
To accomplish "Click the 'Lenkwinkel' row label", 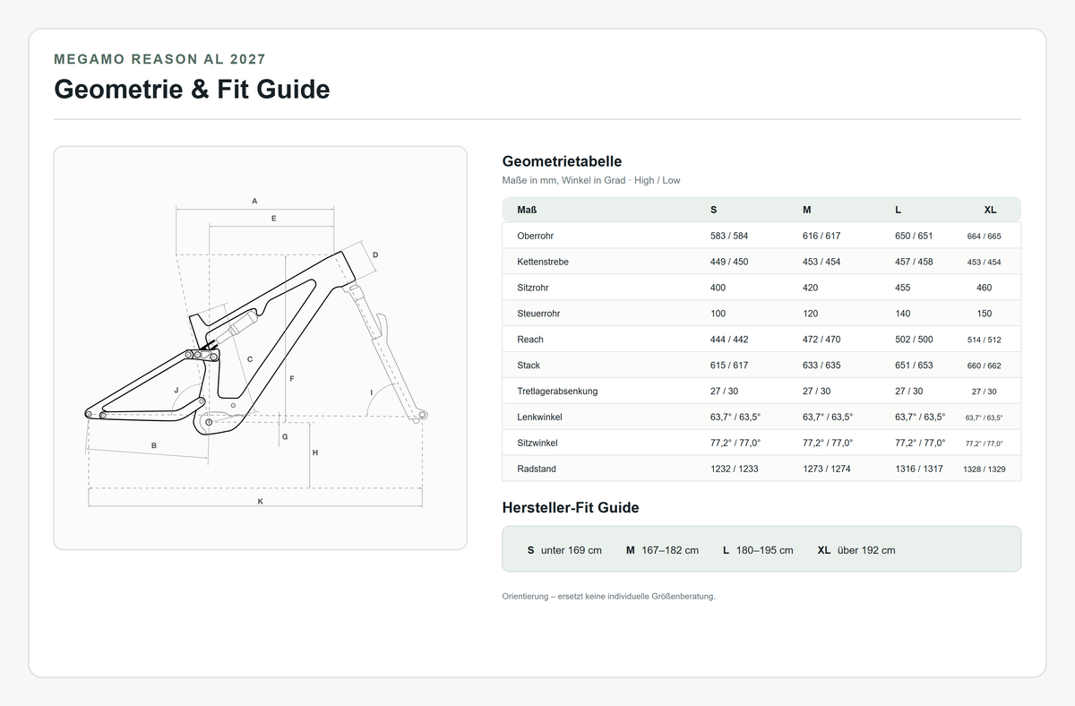I will (x=539, y=418).
